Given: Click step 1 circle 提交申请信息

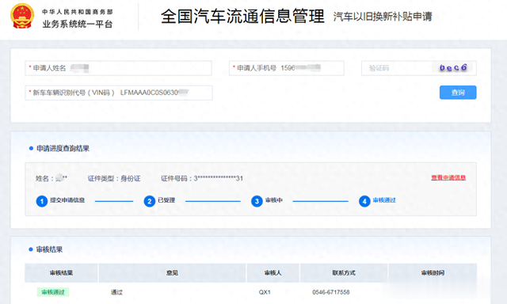Looking at the screenshot, I should click(42, 201).
